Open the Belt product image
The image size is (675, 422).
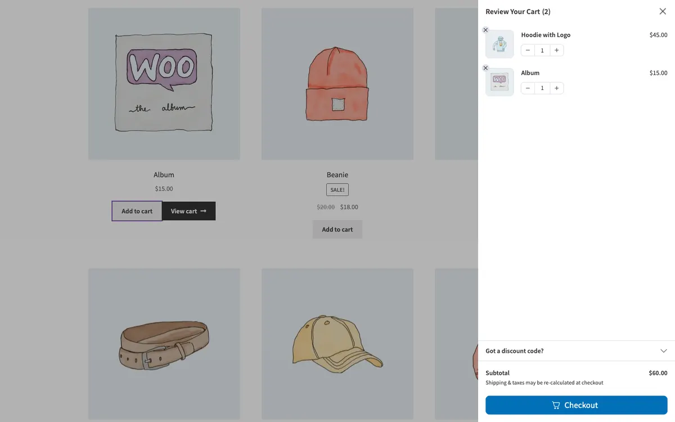(x=164, y=344)
